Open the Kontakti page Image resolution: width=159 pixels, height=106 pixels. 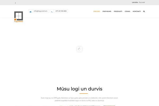[x=137, y=11]
